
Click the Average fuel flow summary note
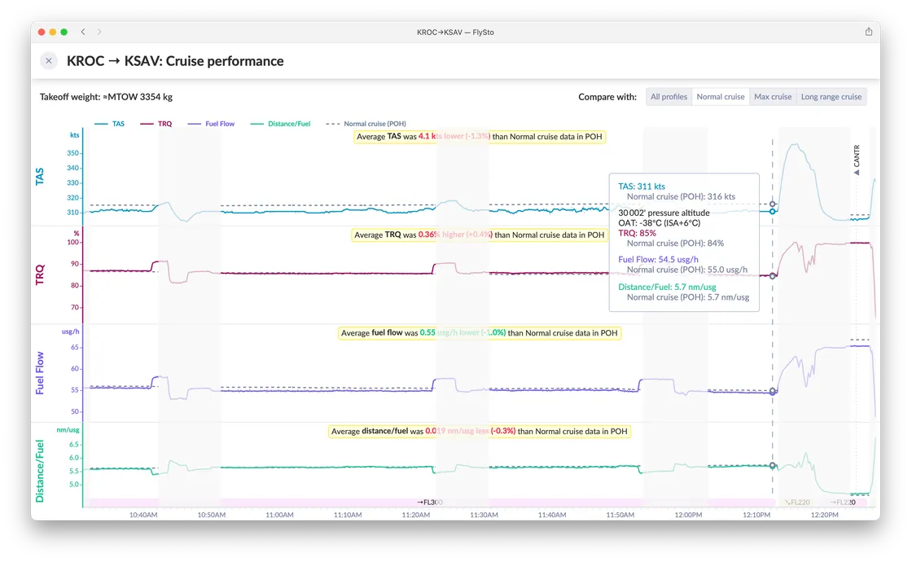coord(480,333)
